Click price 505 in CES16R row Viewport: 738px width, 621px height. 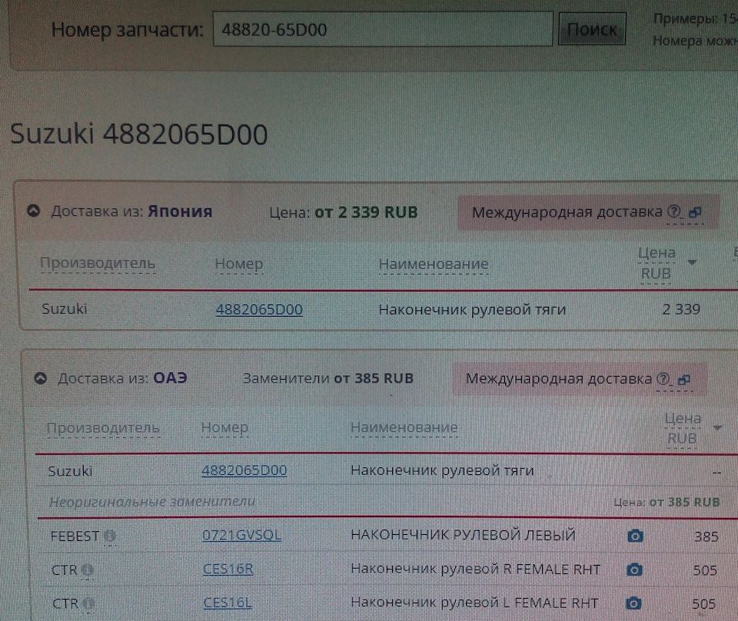[705, 571]
